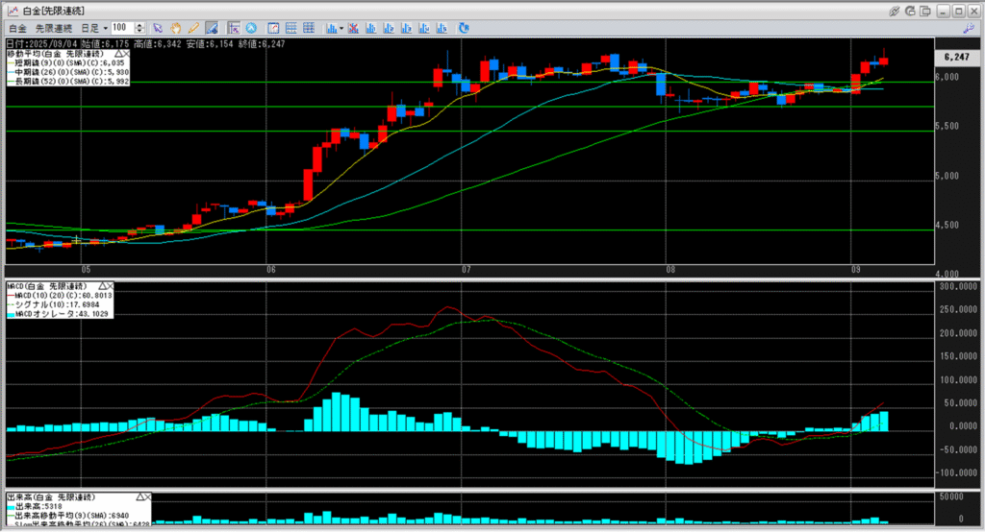Click the 6,000 price axis label
This screenshot has width=985, height=532.
(947, 77)
